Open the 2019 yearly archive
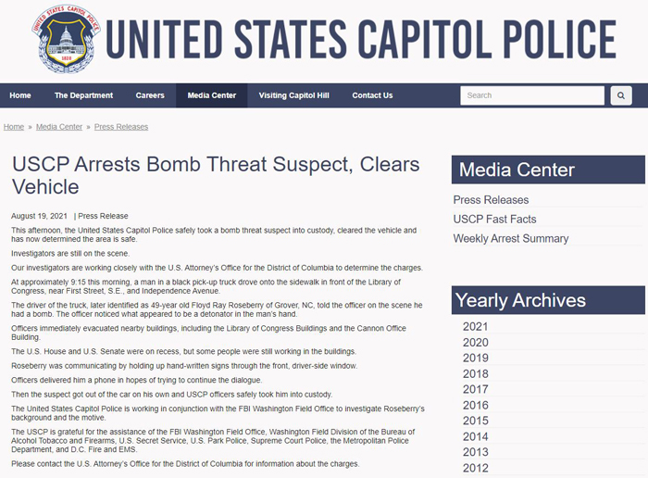 point(475,358)
